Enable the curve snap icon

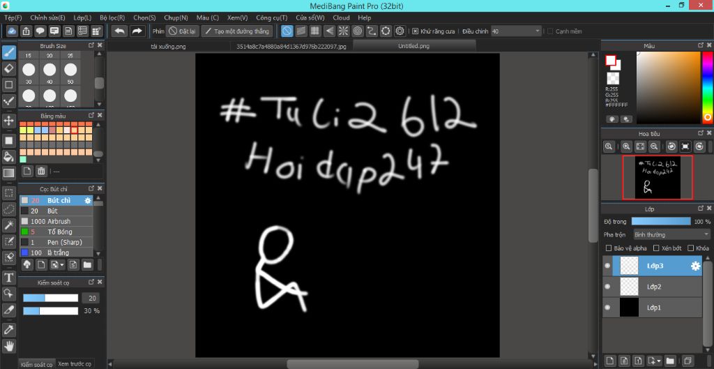(372, 31)
